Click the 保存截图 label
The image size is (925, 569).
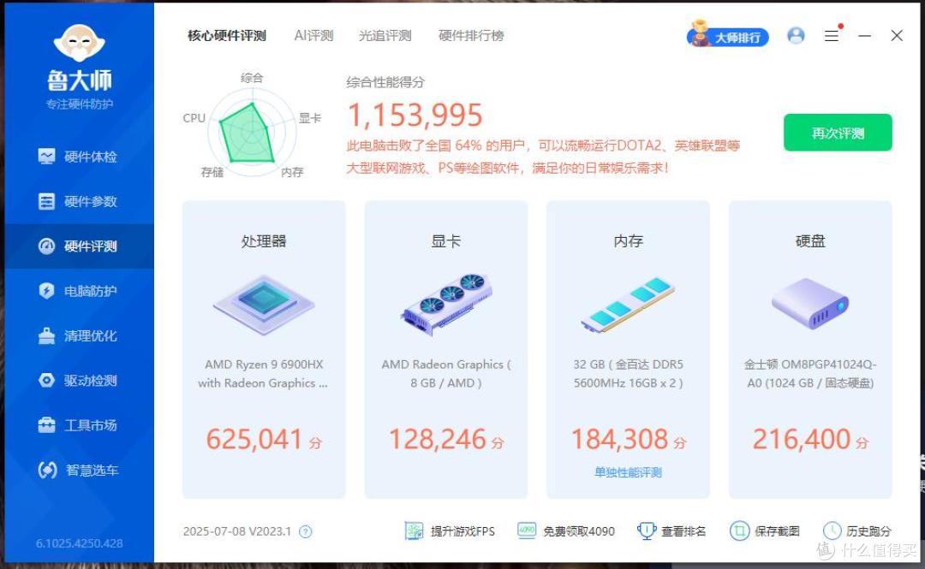tap(777, 531)
